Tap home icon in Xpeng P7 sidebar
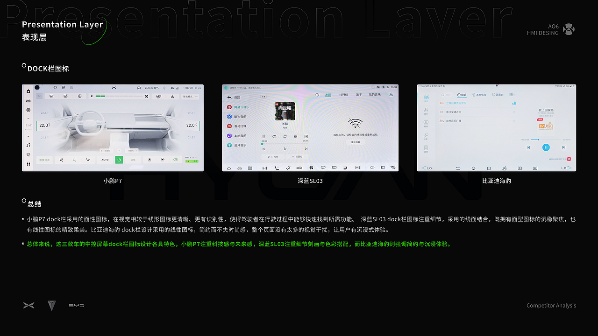This screenshot has width=598, height=336. (28, 91)
